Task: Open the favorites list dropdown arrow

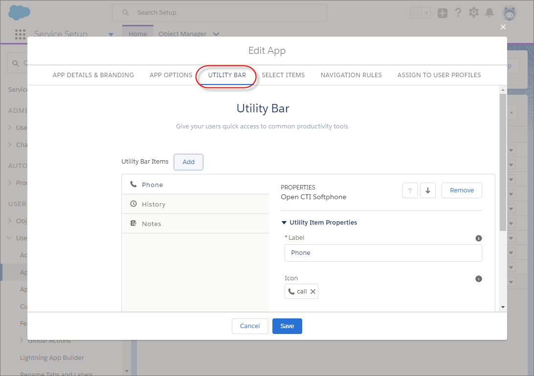Action: [426, 13]
